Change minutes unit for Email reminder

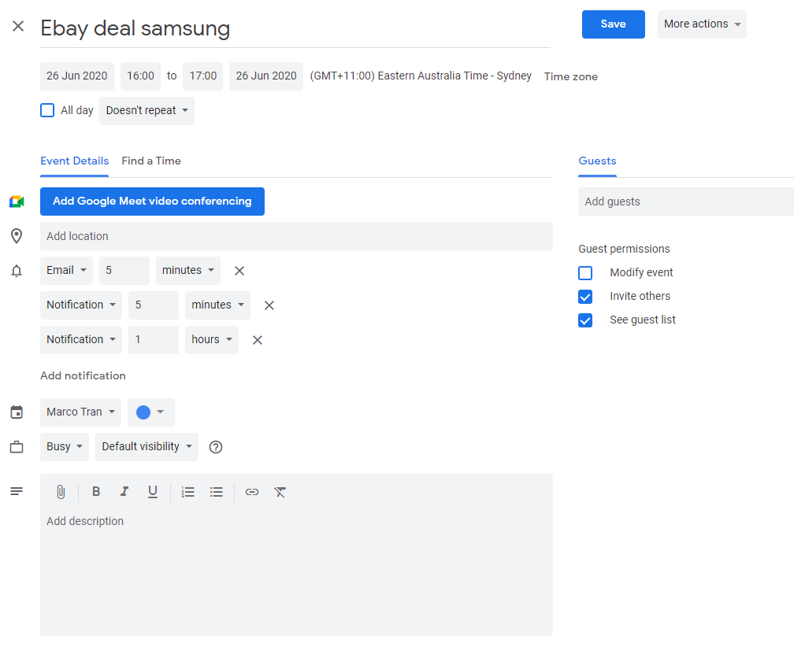[187, 271]
